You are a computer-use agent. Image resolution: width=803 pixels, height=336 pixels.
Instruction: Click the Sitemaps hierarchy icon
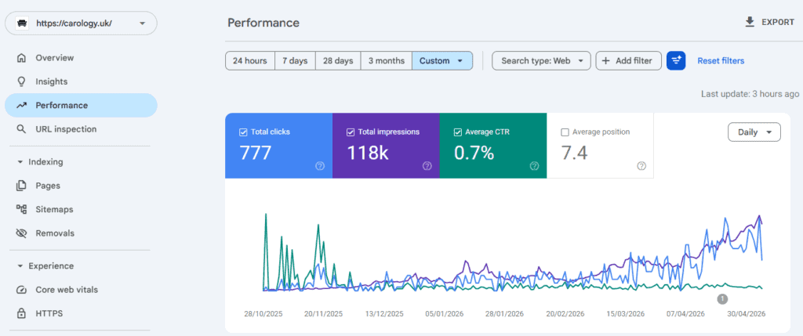point(21,209)
